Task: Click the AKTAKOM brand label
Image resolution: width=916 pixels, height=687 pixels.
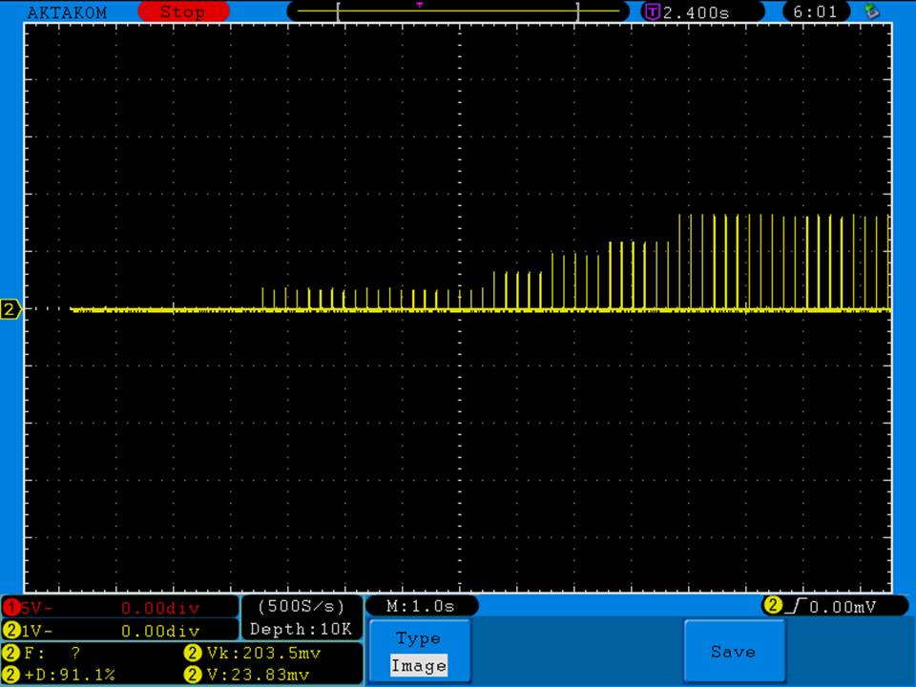Action: [x=67, y=12]
